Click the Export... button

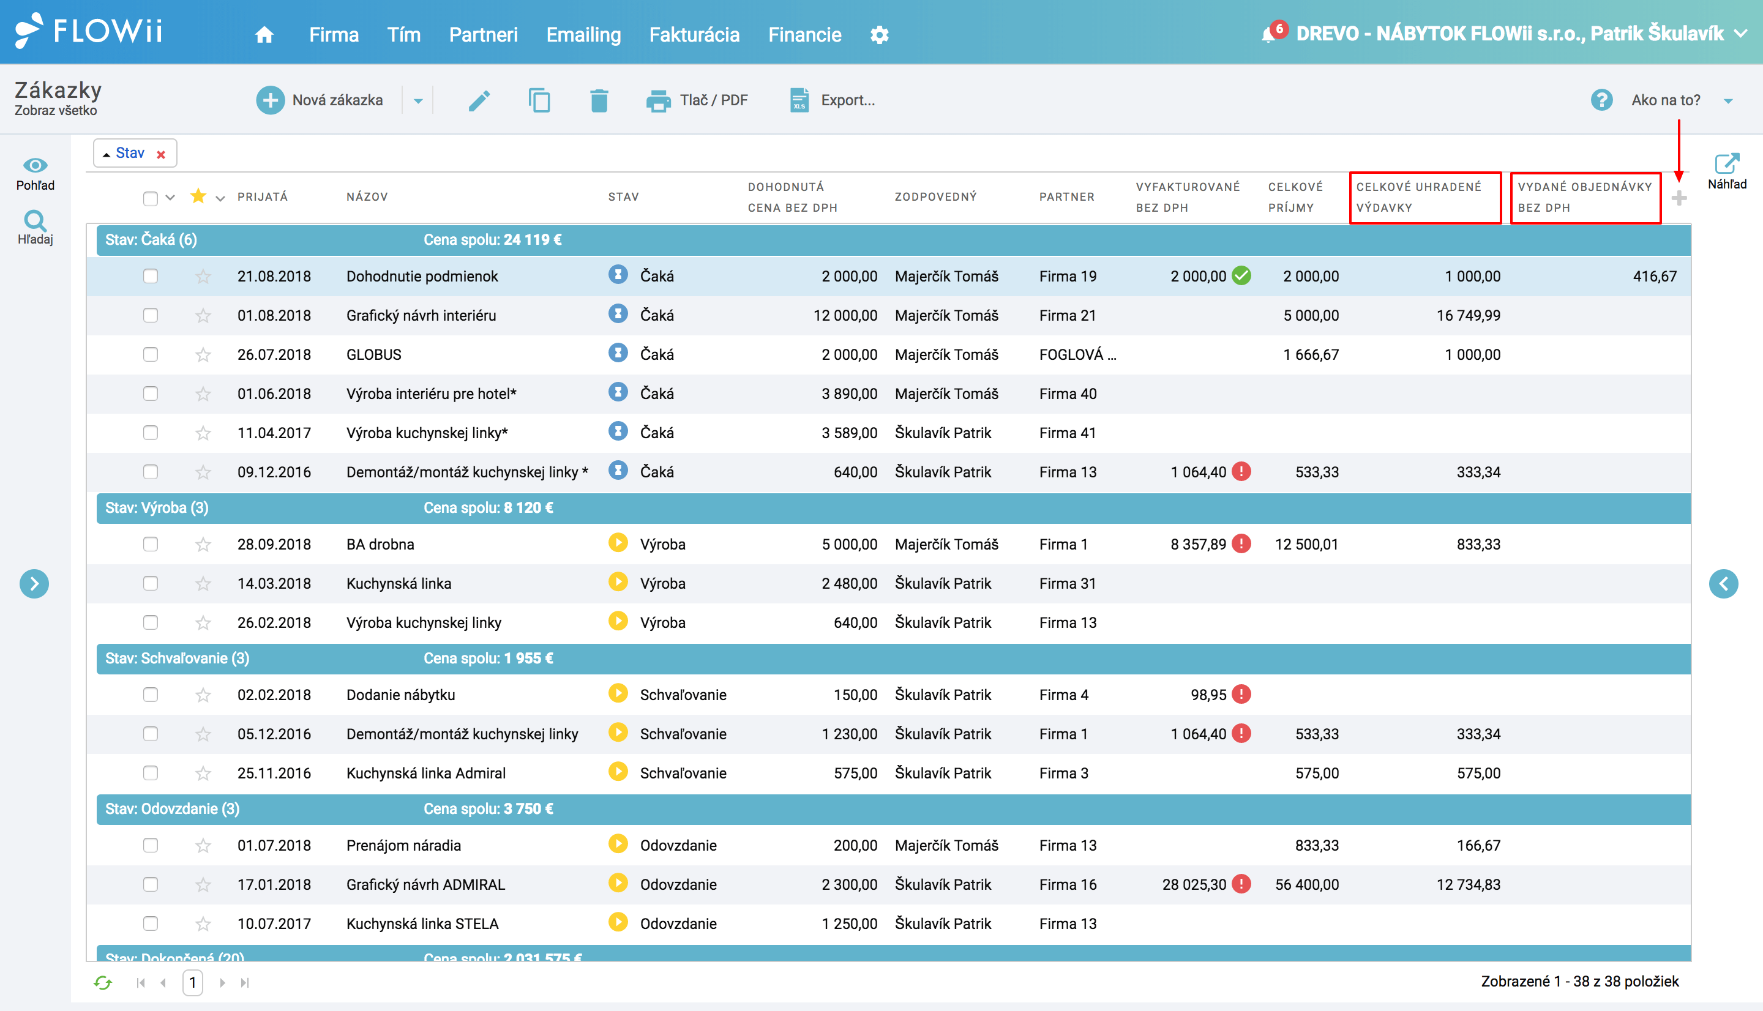pos(832,100)
